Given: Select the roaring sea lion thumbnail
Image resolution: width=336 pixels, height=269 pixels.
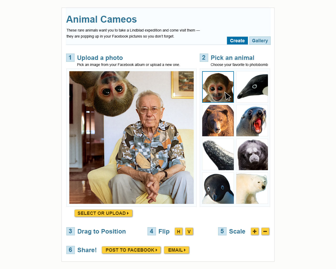Looking at the screenshot, I should (x=252, y=121).
